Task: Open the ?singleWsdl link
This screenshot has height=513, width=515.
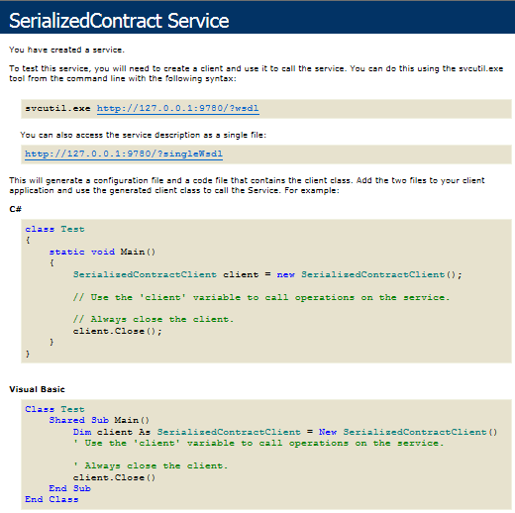Action: [124, 154]
